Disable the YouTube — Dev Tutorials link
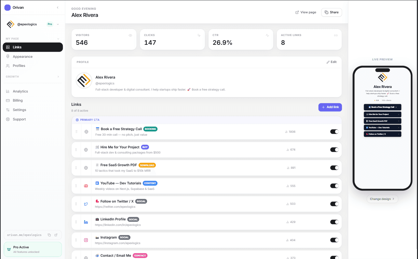The width and height of the screenshot is (418, 259). (x=334, y=186)
